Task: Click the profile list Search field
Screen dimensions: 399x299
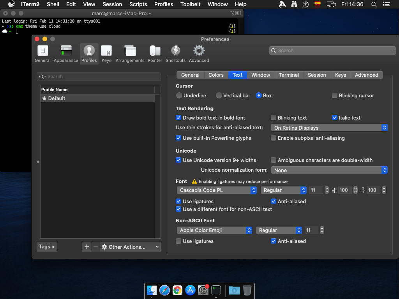Action: coord(99,77)
